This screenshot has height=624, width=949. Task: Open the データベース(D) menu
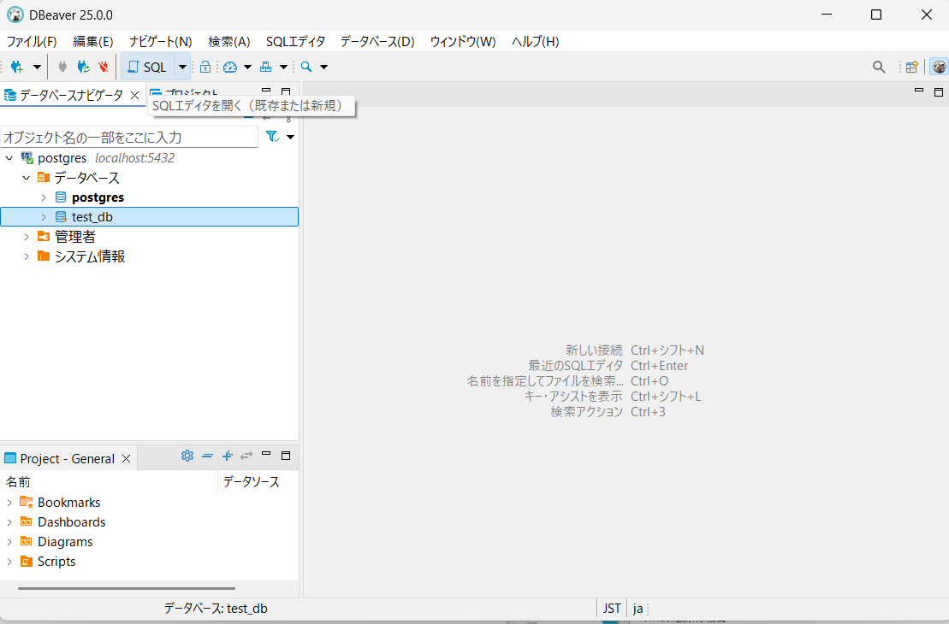point(377,41)
